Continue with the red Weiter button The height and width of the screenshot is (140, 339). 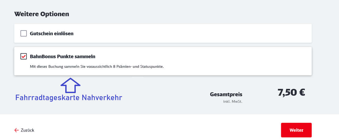click(296, 130)
